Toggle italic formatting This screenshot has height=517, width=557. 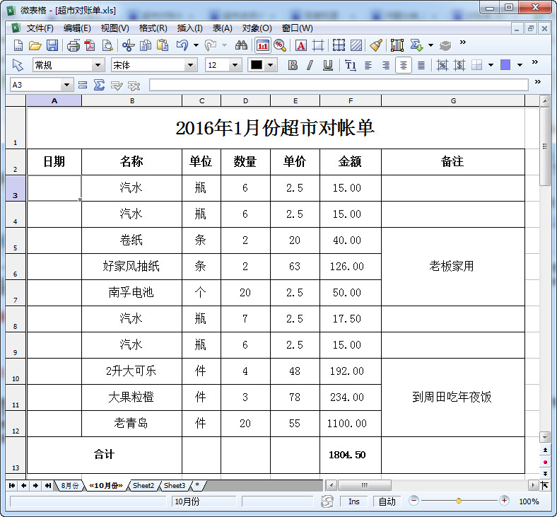310,65
